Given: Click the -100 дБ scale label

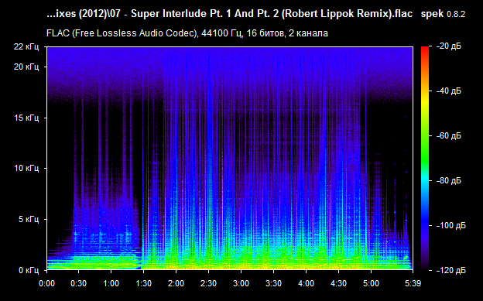Looking at the screenshot, I should coord(451,225).
